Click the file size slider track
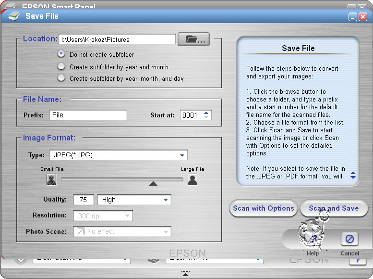The height and width of the screenshot is (279, 373). click(x=122, y=179)
